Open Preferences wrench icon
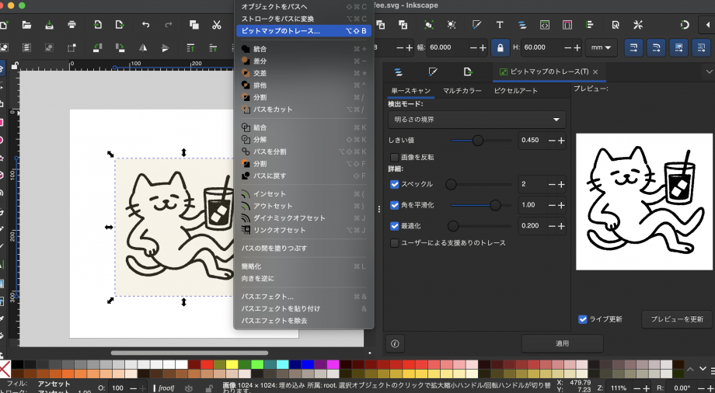The height and width of the screenshot is (393, 715). click(x=638, y=25)
